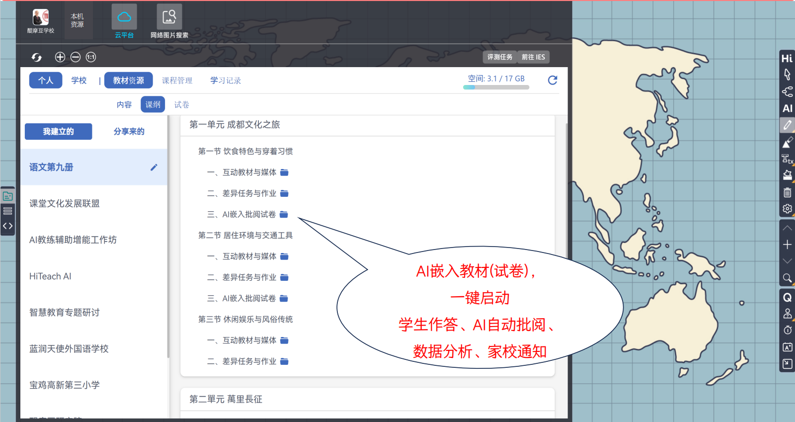Reset zoom with the 1:1 icon

(91, 57)
